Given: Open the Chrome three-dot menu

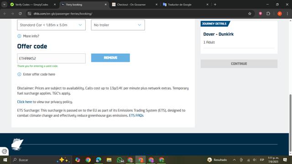Looking at the screenshot, I should click(287, 14).
